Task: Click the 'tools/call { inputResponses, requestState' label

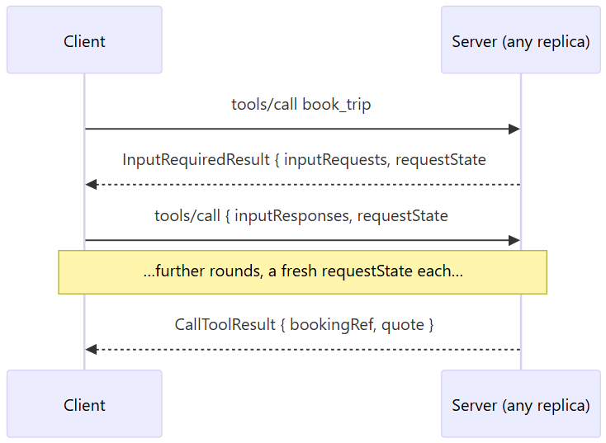Action: (301, 216)
